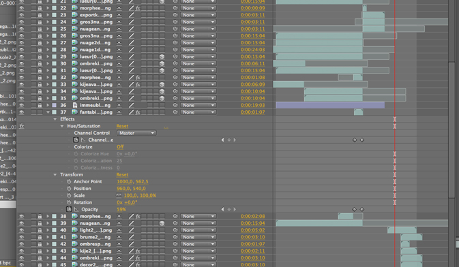Open Channel Control Master dropdown

(136, 133)
